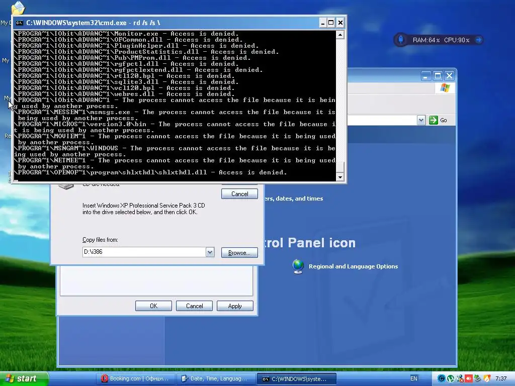Click the Safely Remove Hardware tray icon

(x=478, y=378)
